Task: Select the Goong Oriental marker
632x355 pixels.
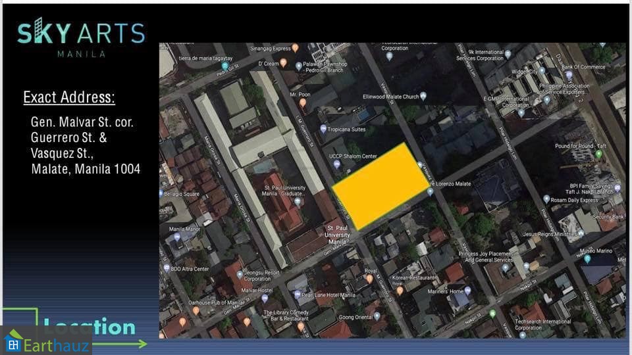Action: click(x=377, y=316)
